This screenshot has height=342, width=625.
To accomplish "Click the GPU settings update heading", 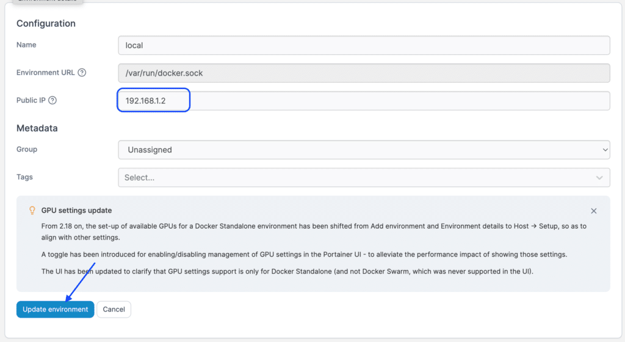I will [x=76, y=210].
